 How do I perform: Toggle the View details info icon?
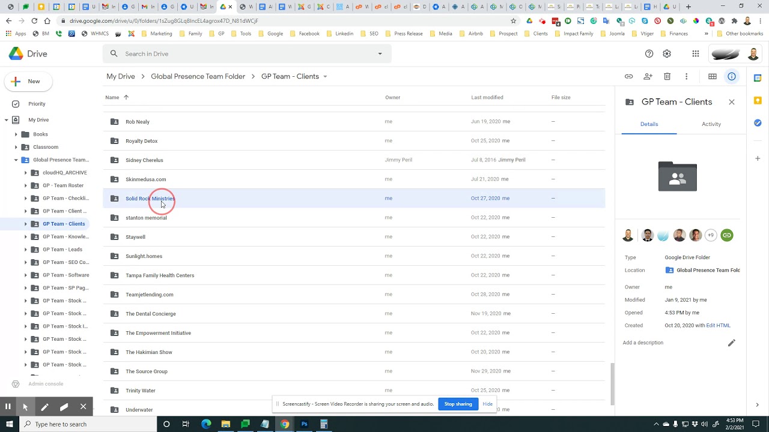pyautogui.click(x=732, y=76)
